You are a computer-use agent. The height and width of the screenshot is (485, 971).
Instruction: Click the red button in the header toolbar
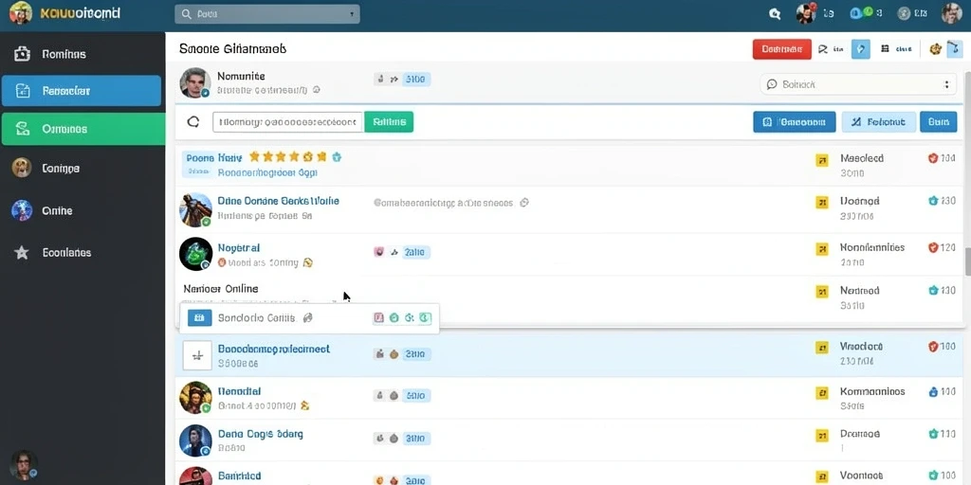tap(781, 49)
